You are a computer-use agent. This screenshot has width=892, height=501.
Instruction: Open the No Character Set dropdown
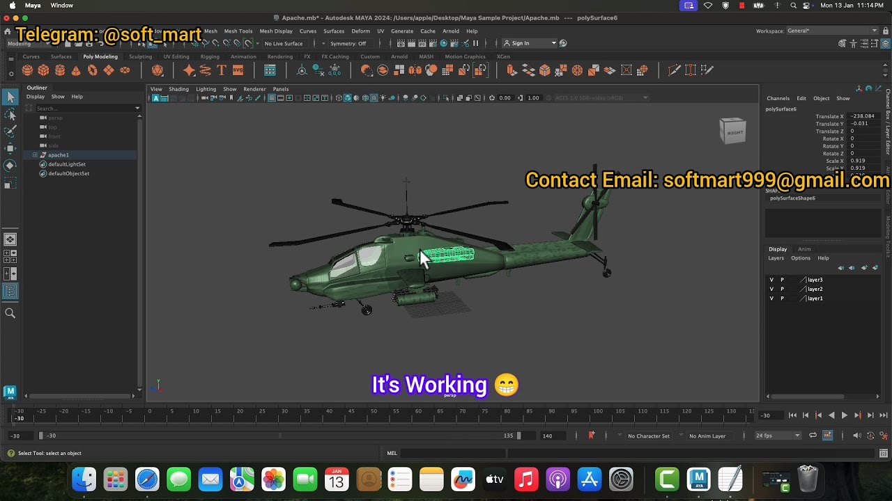point(648,436)
